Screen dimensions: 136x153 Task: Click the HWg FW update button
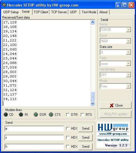[x=115, y=114]
